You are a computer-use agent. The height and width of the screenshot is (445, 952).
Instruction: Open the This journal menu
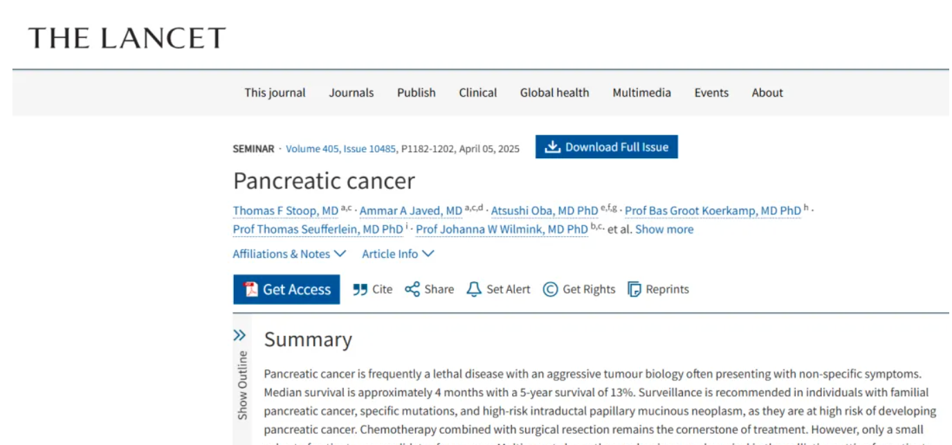[x=275, y=93]
